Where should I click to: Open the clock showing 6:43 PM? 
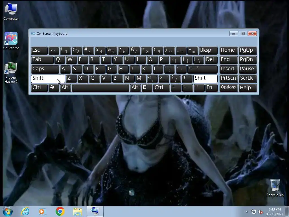(x=275, y=211)
